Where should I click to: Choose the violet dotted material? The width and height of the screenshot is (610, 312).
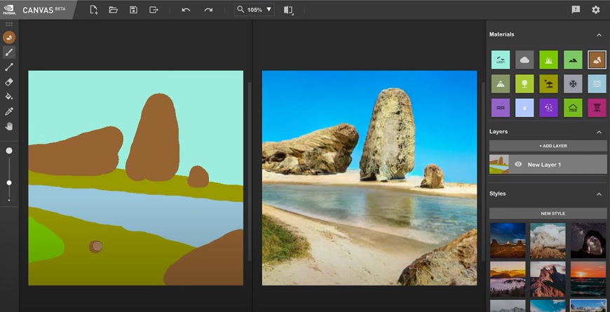[548, 108]
